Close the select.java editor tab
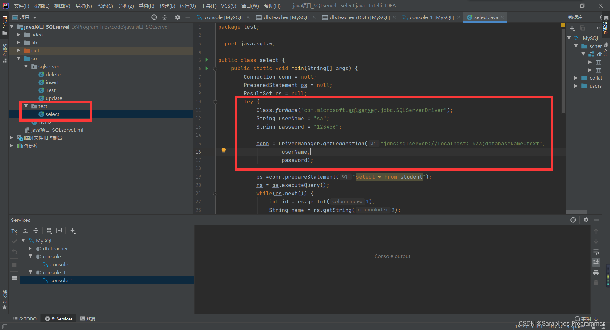Image resolution: width=610 pixels, height=330 pixels. coord(502,17)
